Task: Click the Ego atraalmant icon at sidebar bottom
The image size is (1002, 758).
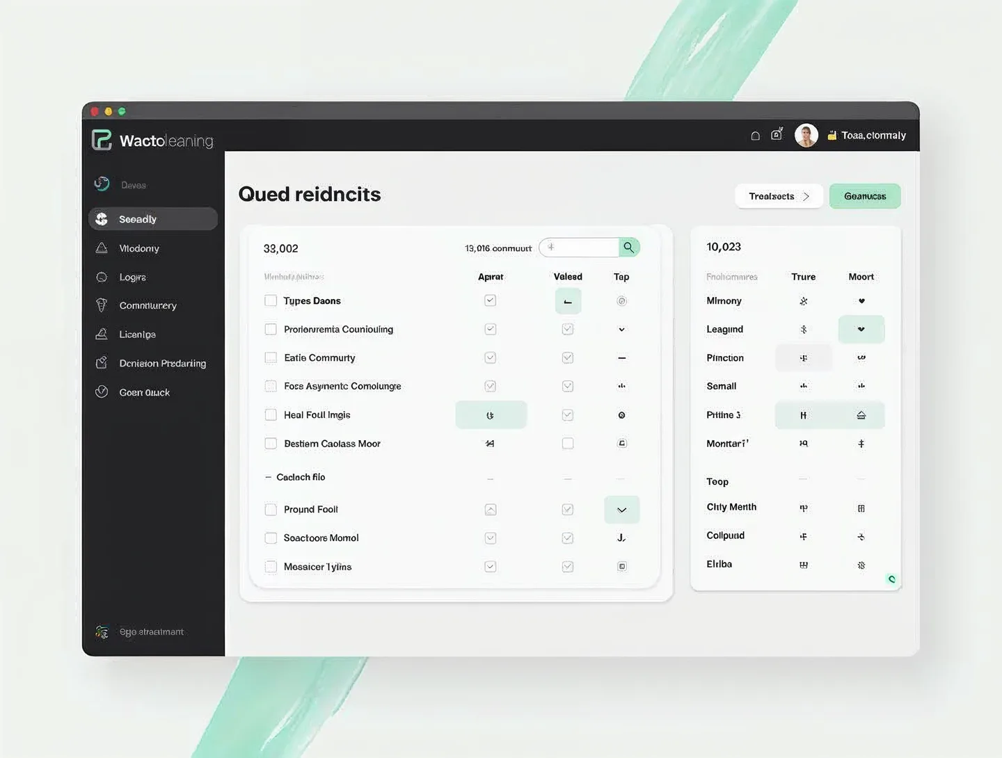Action: click(x=102, y=631)
